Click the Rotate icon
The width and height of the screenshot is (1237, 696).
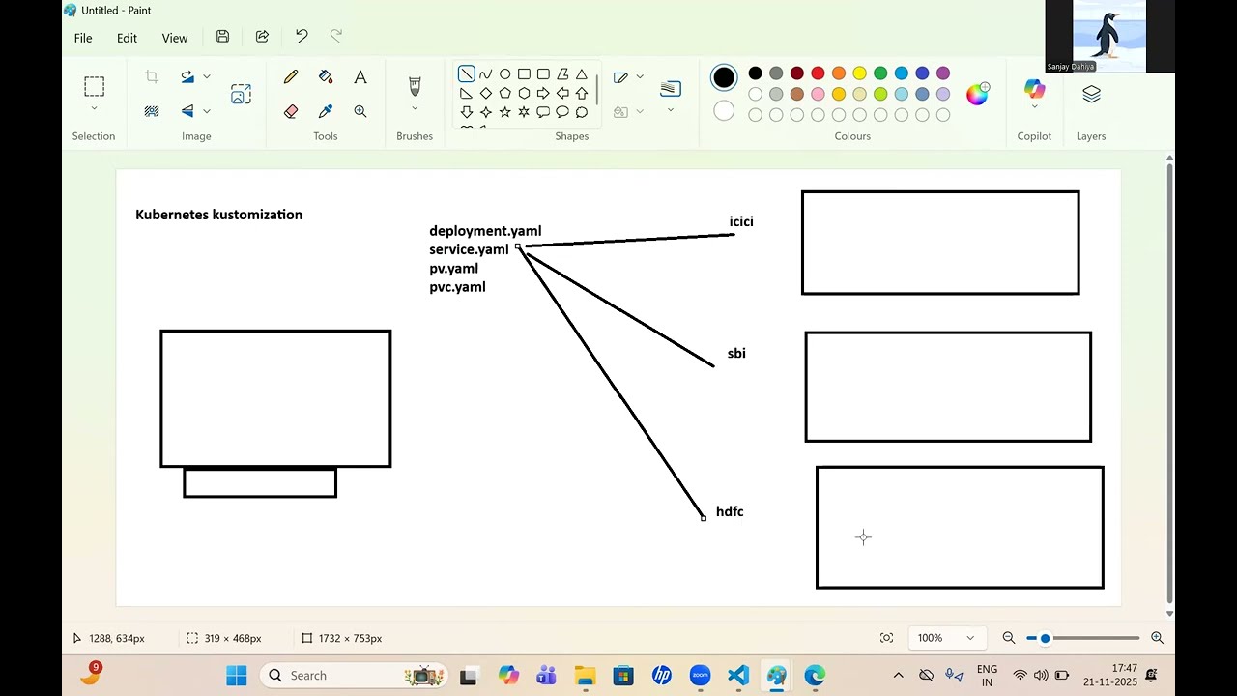tap(187, 77)
